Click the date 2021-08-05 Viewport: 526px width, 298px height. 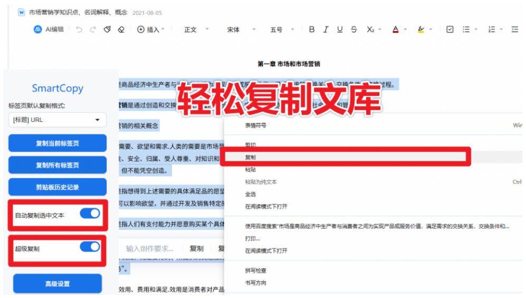pyautogui.click(x=147, y=13)
